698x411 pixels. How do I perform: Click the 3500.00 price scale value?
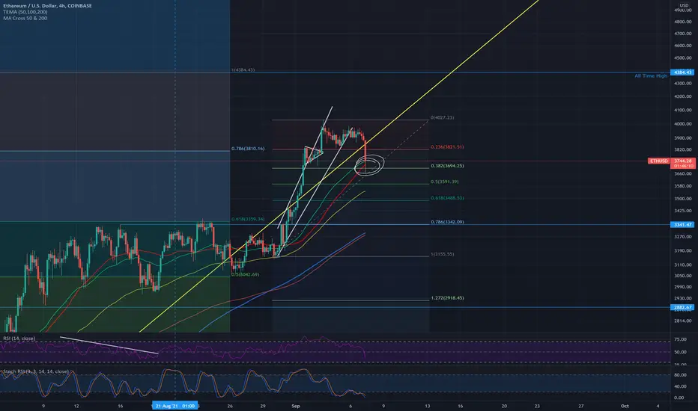tap(682, 199)
